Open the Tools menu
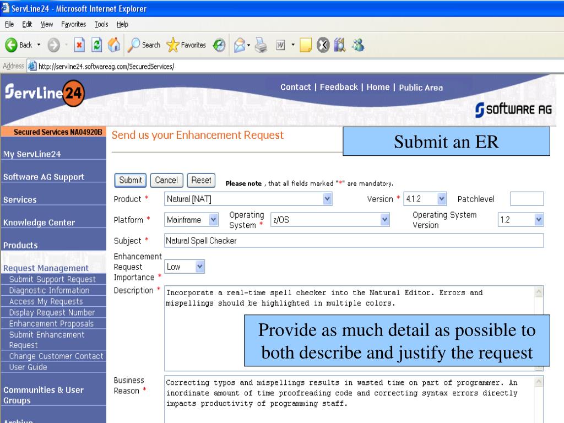564x423 pixels. (x=101, y=24)
